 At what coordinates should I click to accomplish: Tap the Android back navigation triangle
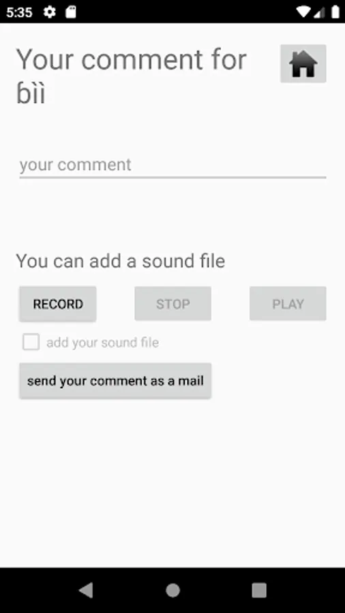pyautogui.click(x=86, y=590)
